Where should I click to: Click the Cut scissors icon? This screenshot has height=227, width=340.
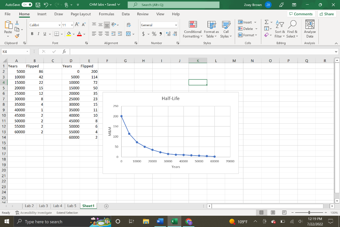pyautogui.click(x=17, y=23)
